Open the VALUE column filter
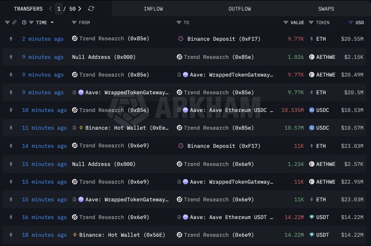 (286, 22)
